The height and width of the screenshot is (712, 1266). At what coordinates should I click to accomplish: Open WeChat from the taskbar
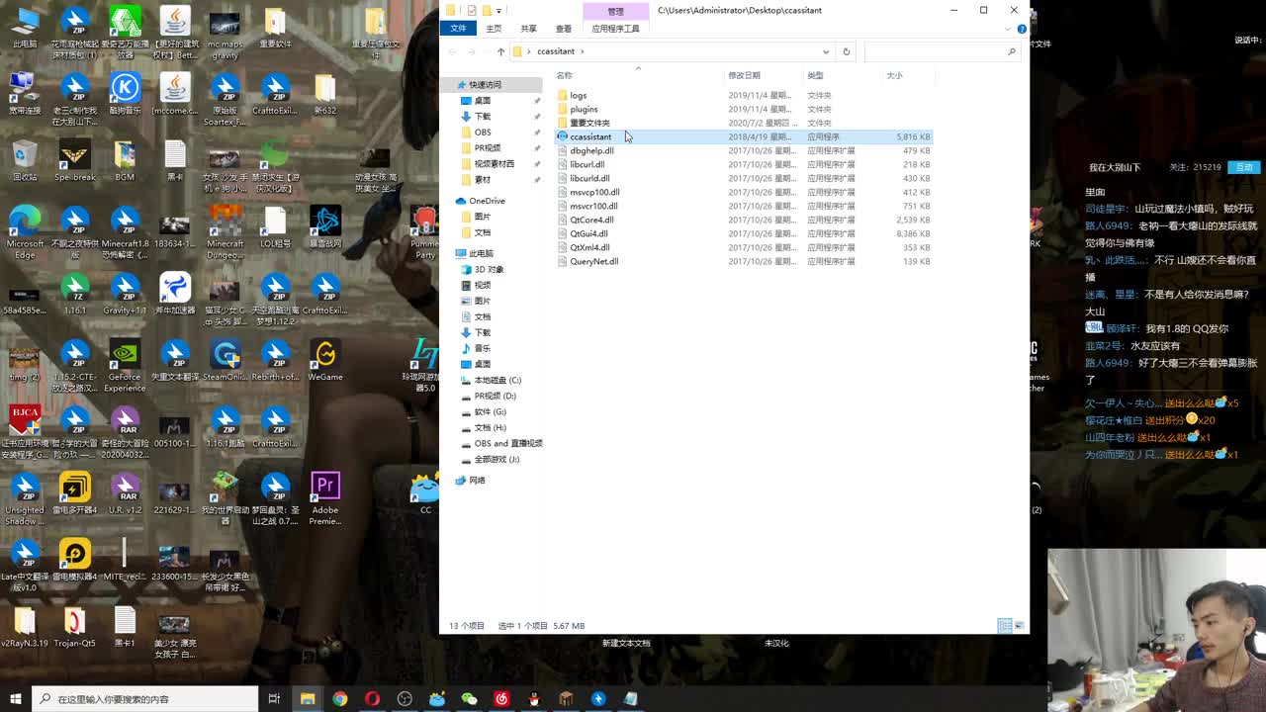(470, 699)
